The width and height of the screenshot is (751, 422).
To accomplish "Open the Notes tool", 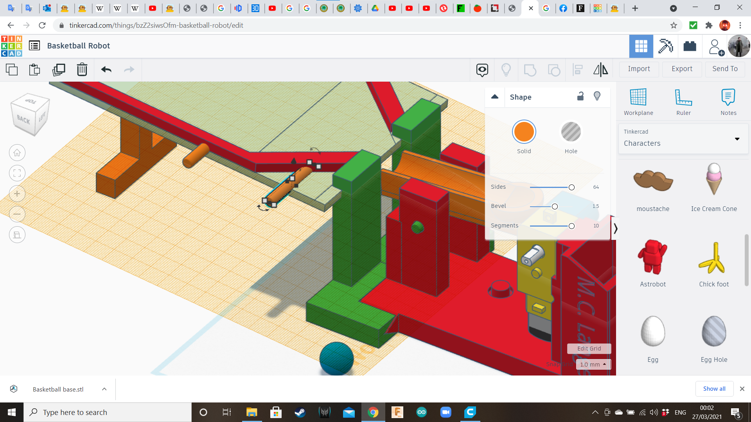I will (728, 102).
